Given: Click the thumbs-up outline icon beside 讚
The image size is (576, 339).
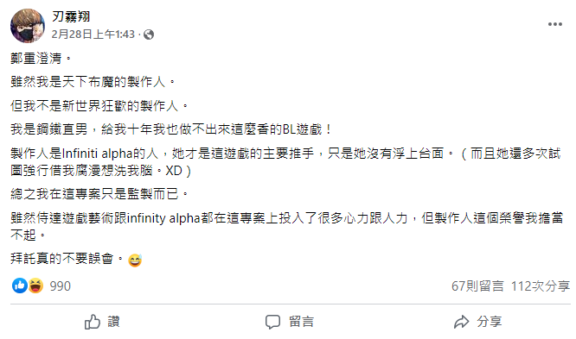Looking at the screenshot, I should click(x=93, y=322).
